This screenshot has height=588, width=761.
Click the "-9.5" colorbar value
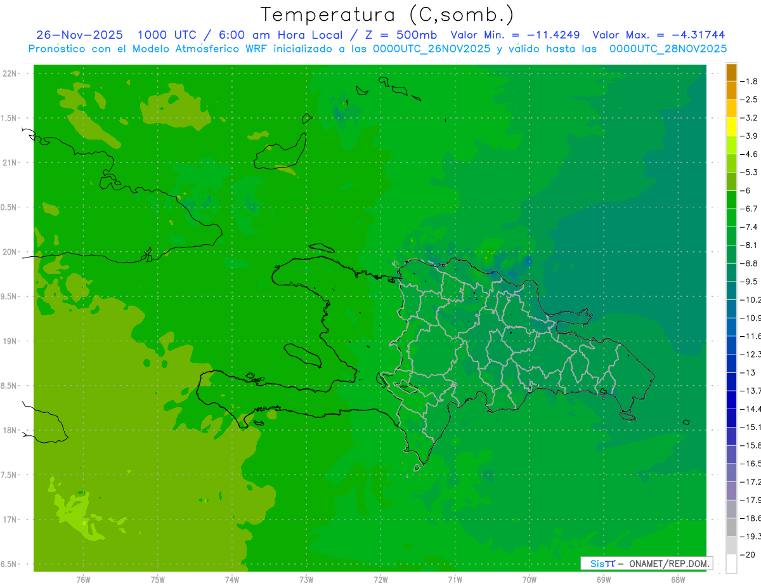click(748, 282)
